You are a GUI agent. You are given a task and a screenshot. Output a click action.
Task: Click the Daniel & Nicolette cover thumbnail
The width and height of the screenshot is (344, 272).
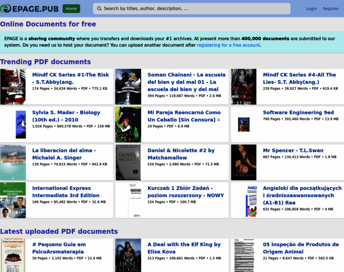[128, 163]
